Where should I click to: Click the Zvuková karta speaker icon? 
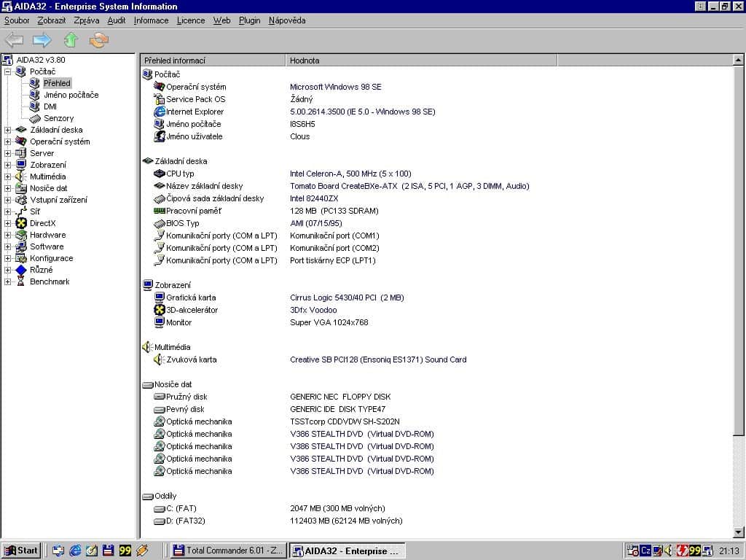pos(160,359)
